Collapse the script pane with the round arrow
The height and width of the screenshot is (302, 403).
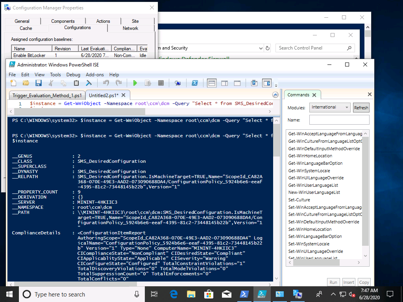pos(275,95)
